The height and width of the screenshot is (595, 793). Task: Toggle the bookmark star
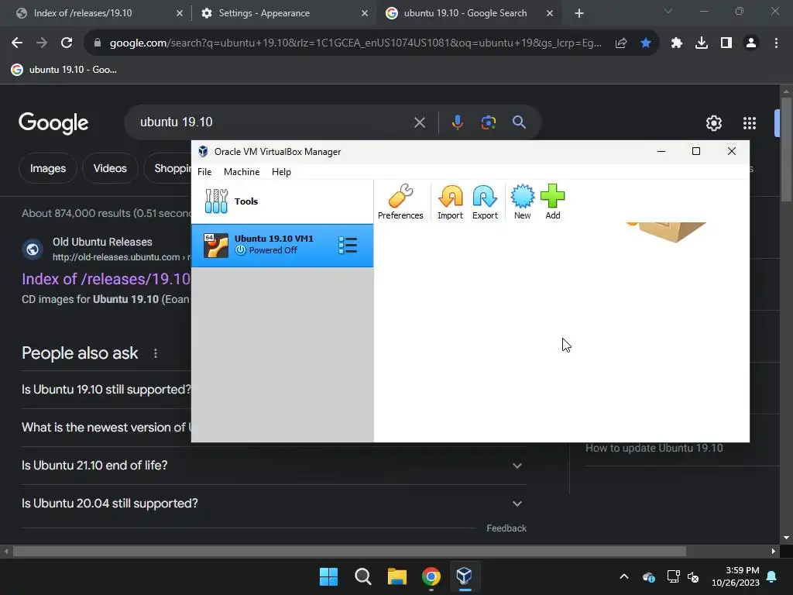[645, 43]
